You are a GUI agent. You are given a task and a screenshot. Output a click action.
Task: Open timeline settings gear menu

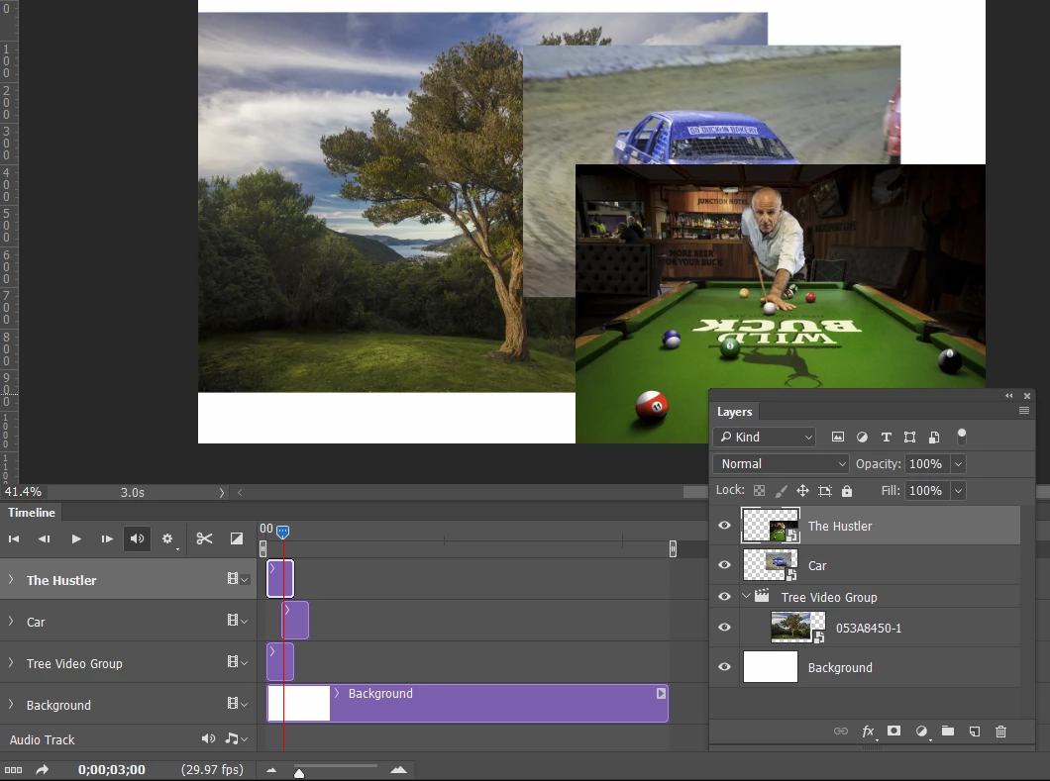click(167, 538)
